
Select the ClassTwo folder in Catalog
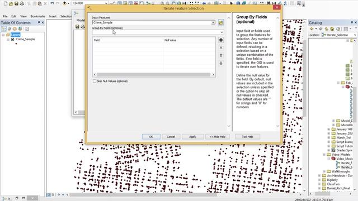(333, 184)
